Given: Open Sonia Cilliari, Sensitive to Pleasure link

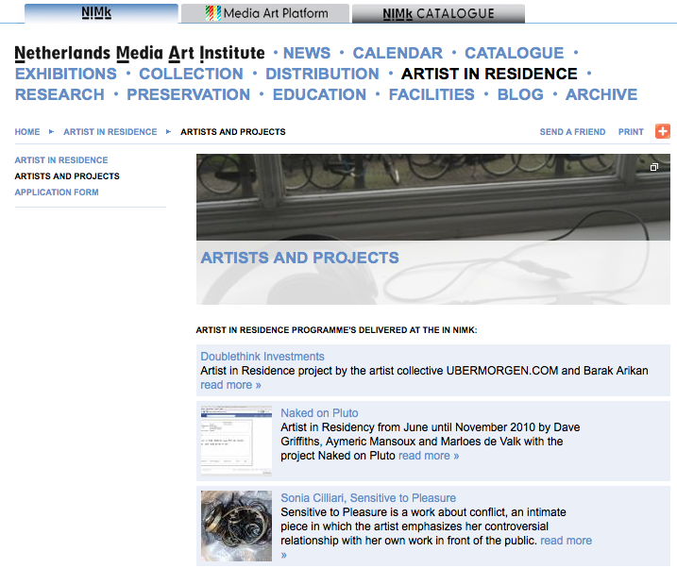Looking at the screenshot, I should tap(368, 497).
